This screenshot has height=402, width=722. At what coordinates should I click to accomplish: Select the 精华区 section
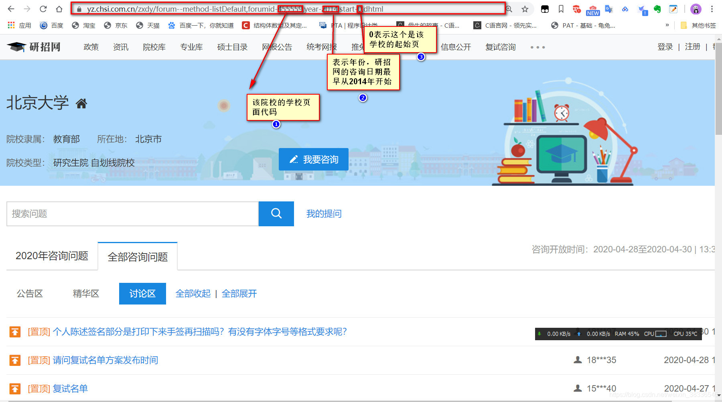pos(86,294)
